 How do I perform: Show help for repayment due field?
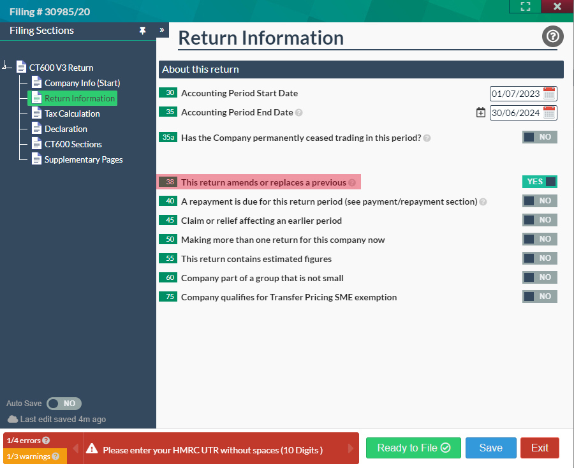(483, 202)
